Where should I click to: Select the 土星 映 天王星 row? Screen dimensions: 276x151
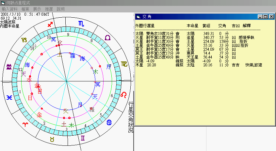pyautogui.click(x=186, y=57)
